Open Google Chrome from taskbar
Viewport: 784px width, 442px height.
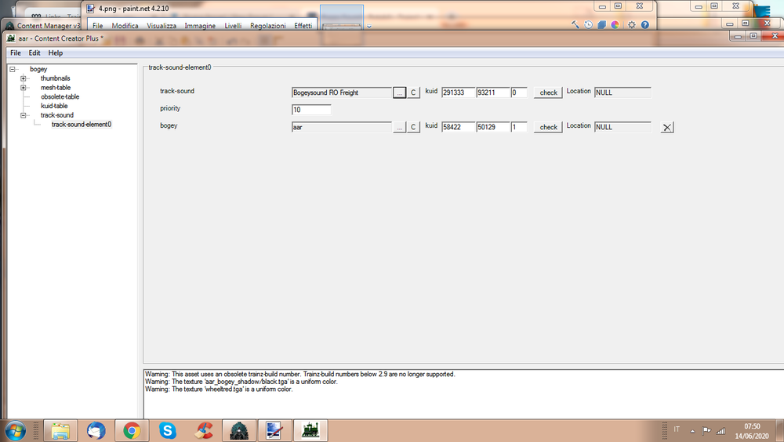point(132,430)
